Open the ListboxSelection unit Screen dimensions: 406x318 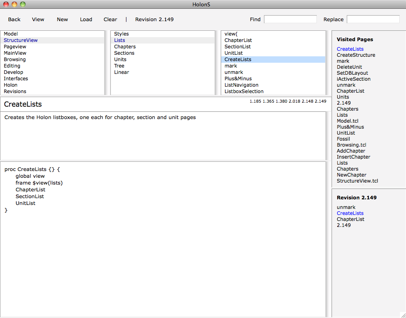tap(244, 91)
